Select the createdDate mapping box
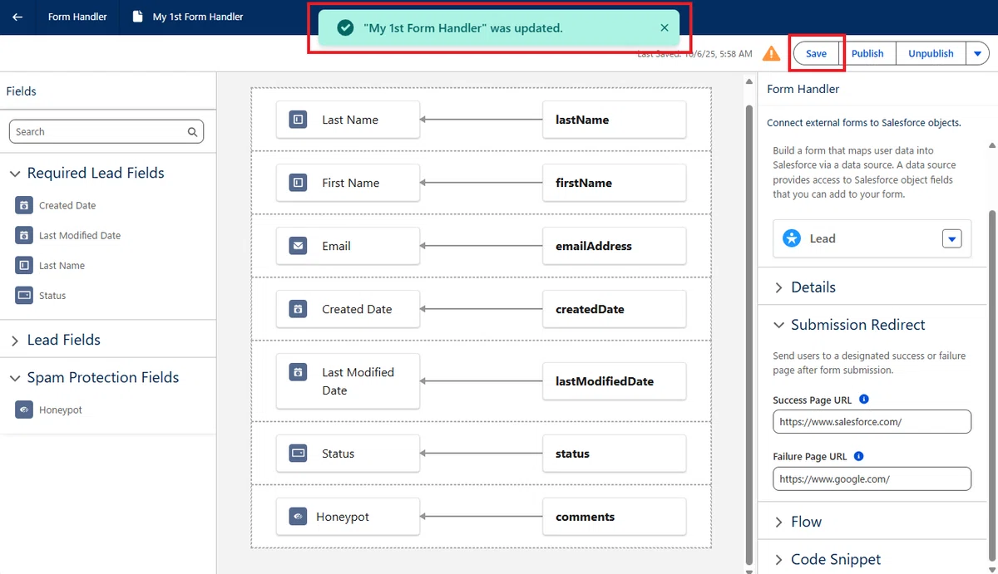This screenshot has height=574, width=998. click(615, 309)
